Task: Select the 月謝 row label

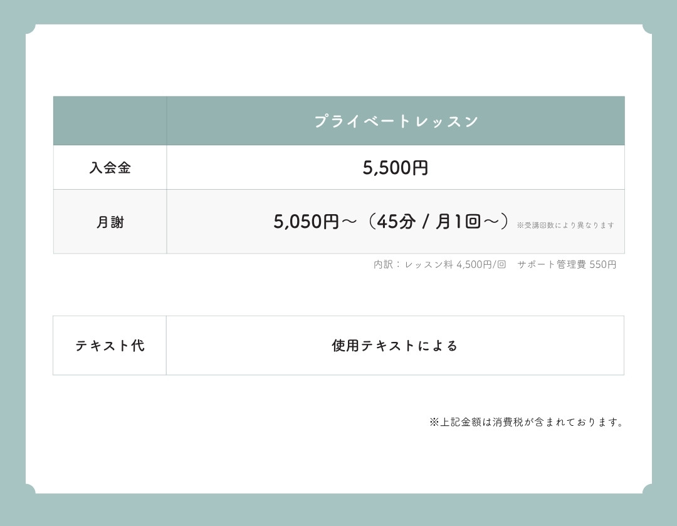Action: (x=110, y=222)
